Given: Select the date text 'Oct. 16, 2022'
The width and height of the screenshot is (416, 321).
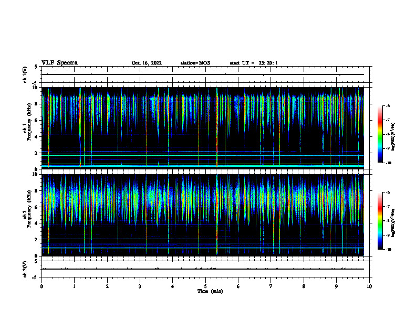Looking at the screenshot, I should 147,63.
